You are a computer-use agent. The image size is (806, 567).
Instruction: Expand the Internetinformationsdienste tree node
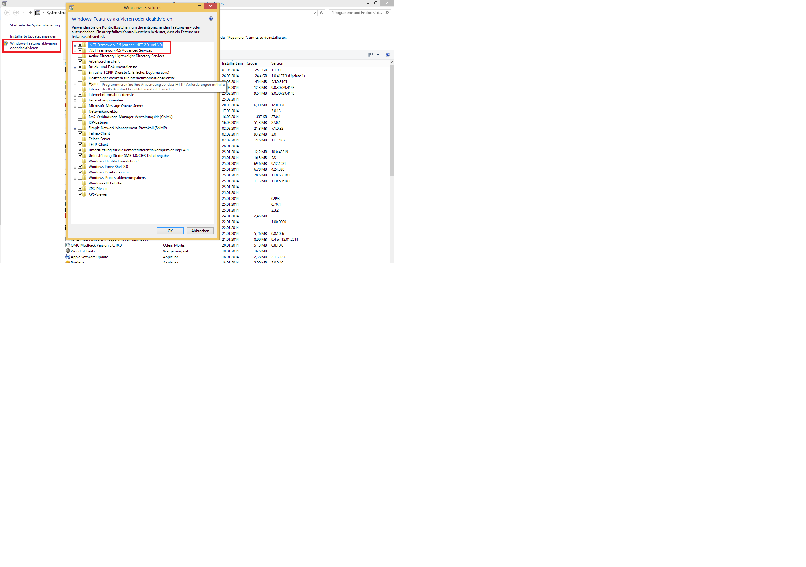click(x=75, y=95)
